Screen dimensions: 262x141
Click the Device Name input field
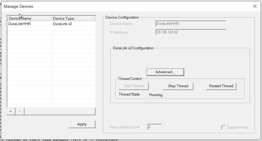[x=191, y=24]
